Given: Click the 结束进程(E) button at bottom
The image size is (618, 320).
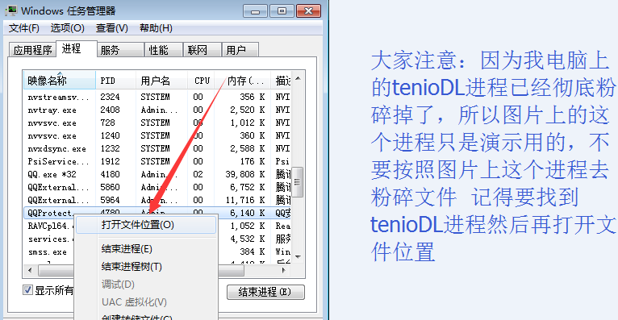Looking at the screenshot, I should [265, 292].
